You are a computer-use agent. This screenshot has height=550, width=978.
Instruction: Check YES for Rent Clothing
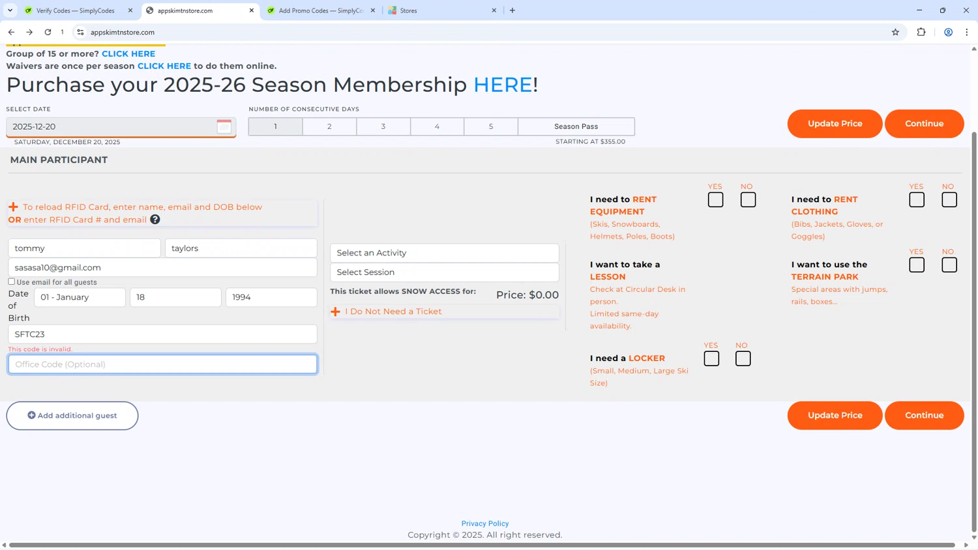917,199
